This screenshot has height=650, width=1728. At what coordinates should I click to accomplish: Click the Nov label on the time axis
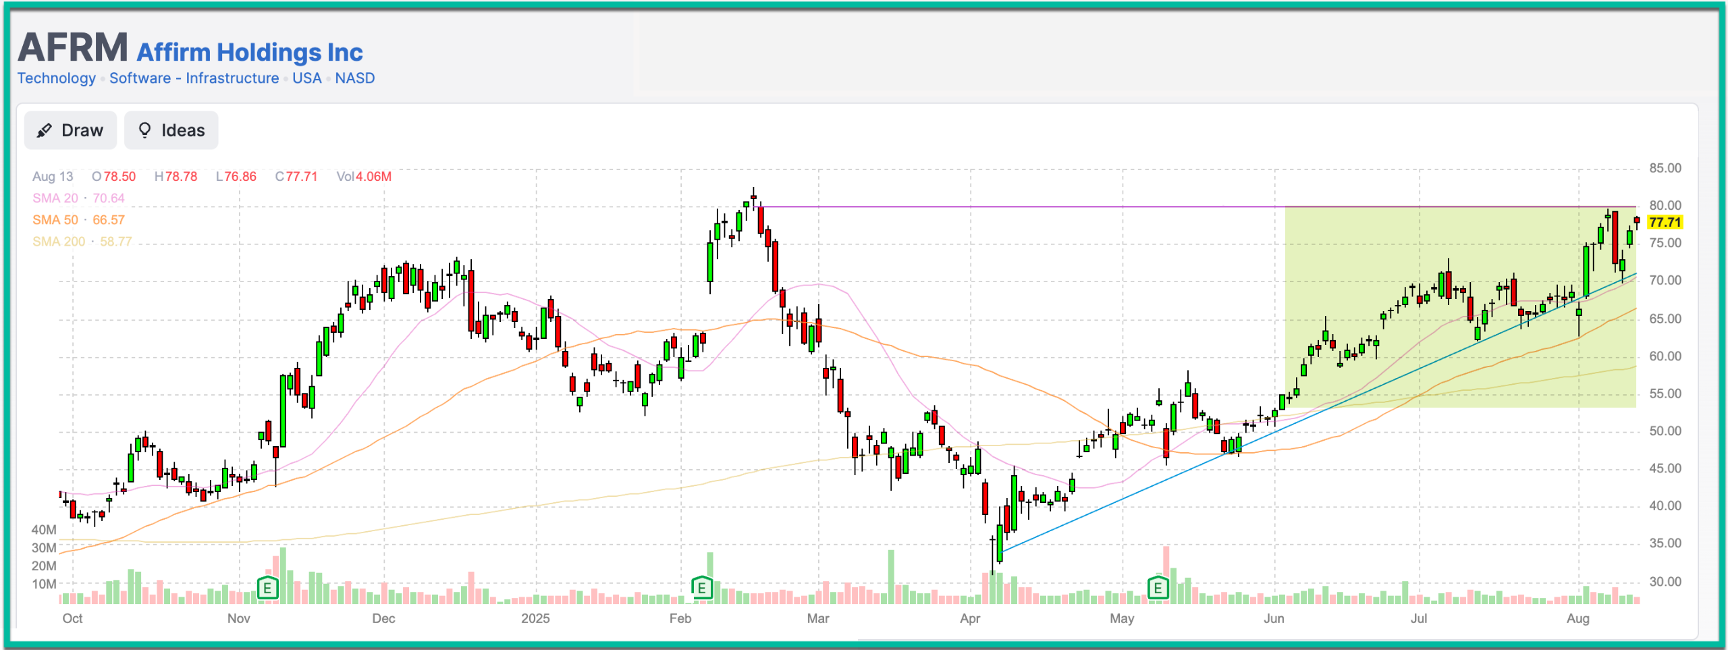point(239,618)
